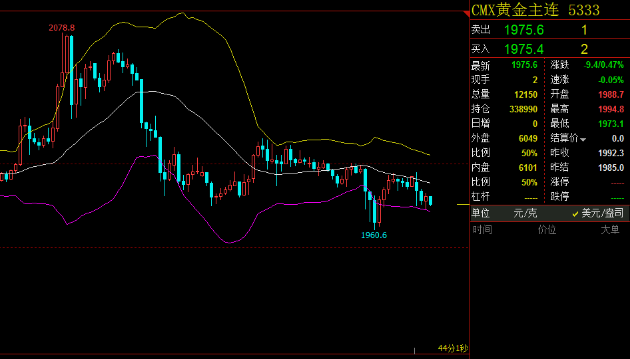Click the 内盘 value 6101
630x359 pixels.
pos(528,168)
